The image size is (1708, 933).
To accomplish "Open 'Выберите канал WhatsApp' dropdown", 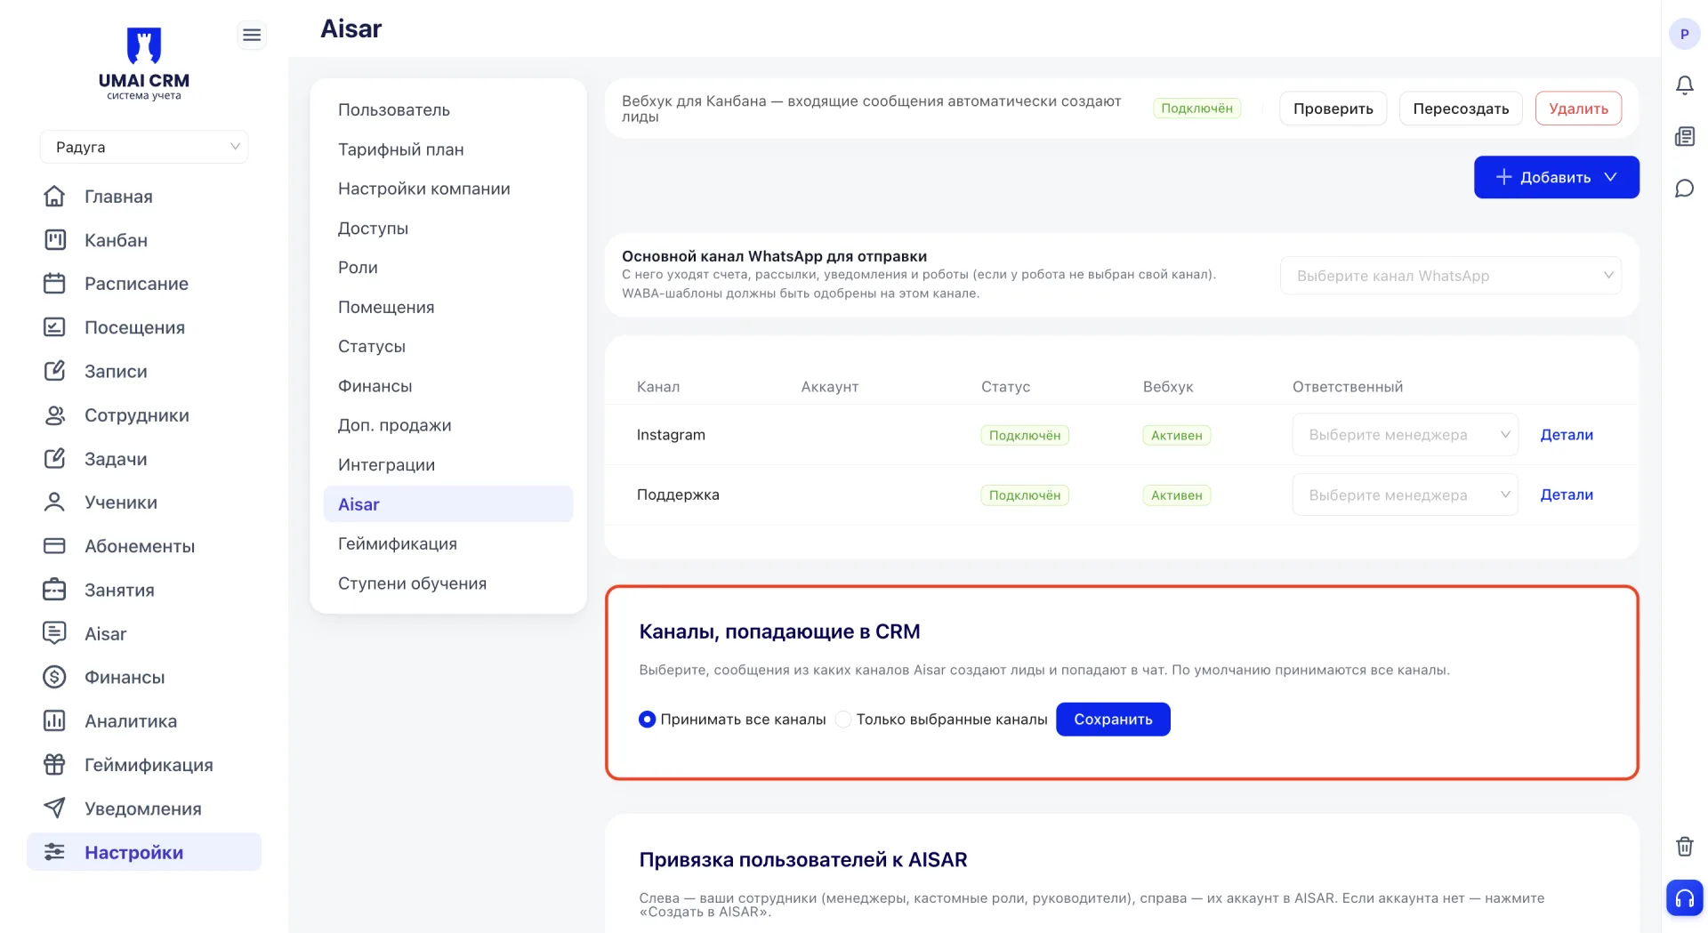I will click(1450, 276).
